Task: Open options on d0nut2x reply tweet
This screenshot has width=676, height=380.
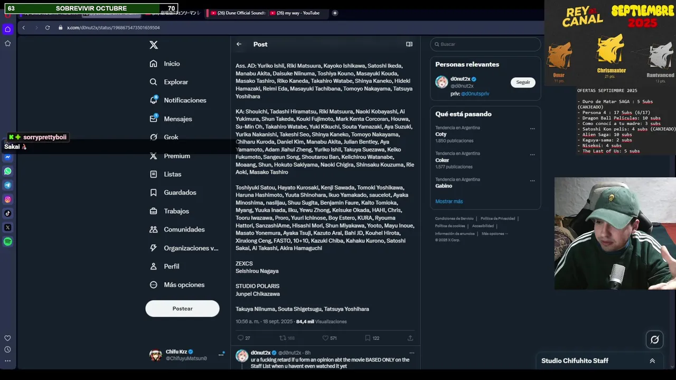Action: [411, 353]
